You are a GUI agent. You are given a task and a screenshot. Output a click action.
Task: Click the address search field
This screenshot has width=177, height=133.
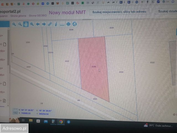pos(119,12)
